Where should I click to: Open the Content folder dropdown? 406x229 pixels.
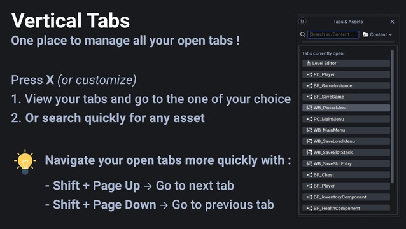tap(377, 34)
